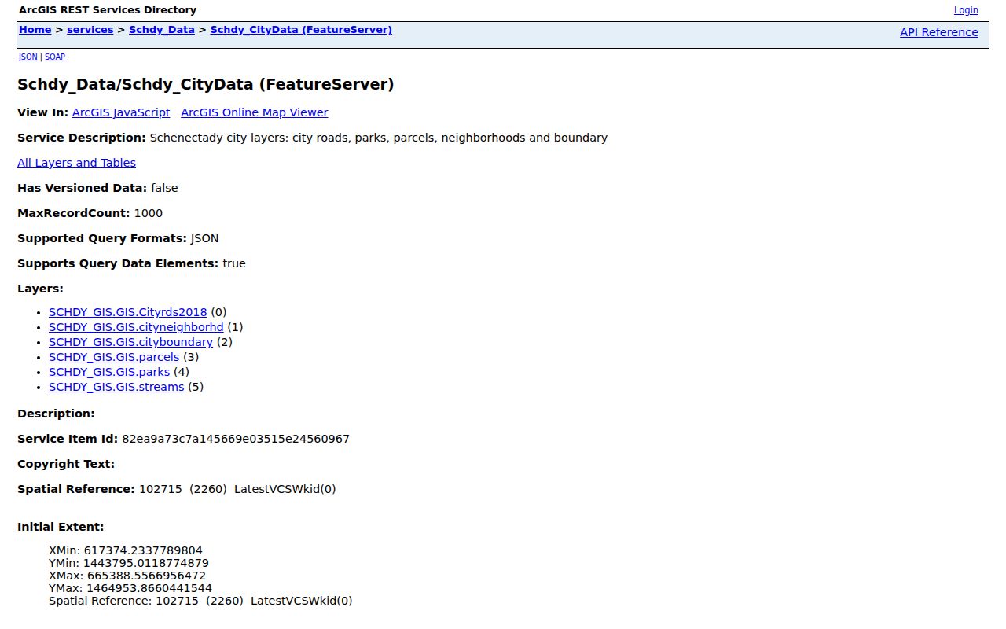Open the SCHDY_GIS.GIS.streams layer
This screenshot has width=1006, height=629.
pyautogui.click(x=116, y=387)
